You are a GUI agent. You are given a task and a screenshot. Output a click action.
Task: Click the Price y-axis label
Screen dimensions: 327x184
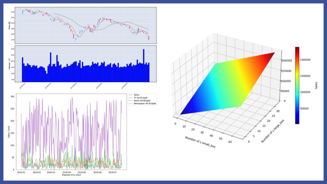coord(14,25)
